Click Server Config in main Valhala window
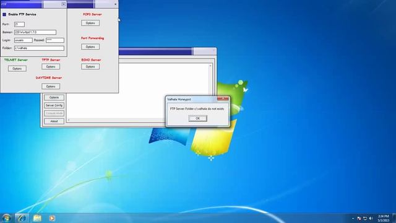 (x=54, y=105)
